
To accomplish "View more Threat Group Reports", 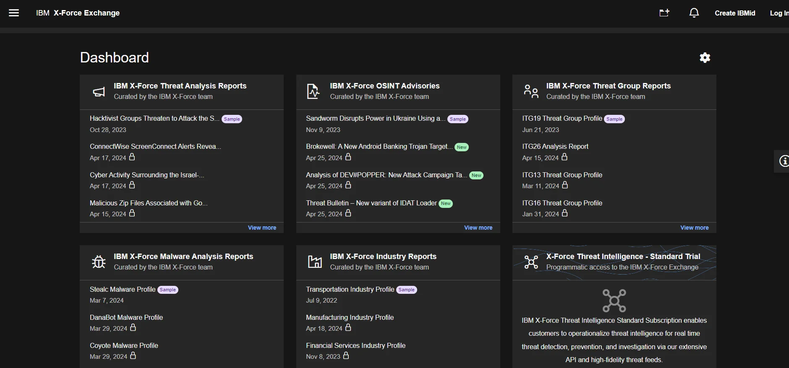I will point(694,228).
